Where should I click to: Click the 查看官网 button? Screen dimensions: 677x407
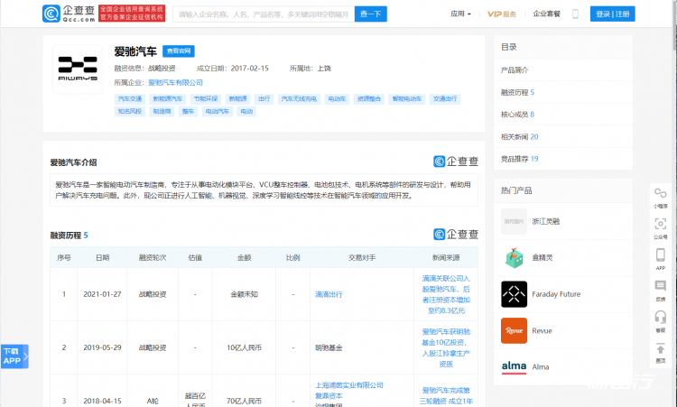[179, 51]
